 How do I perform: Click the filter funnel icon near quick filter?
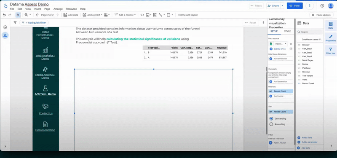(x=15, y=23)
